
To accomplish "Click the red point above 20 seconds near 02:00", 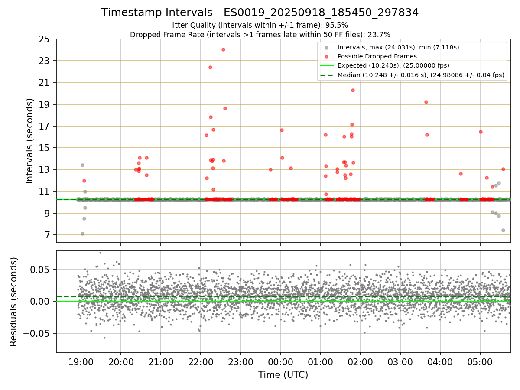I will tap(353, 90).
